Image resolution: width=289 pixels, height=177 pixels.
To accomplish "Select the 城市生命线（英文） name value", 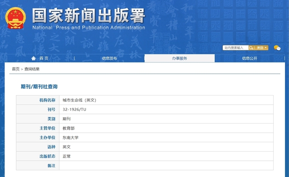I will (80, 100).
